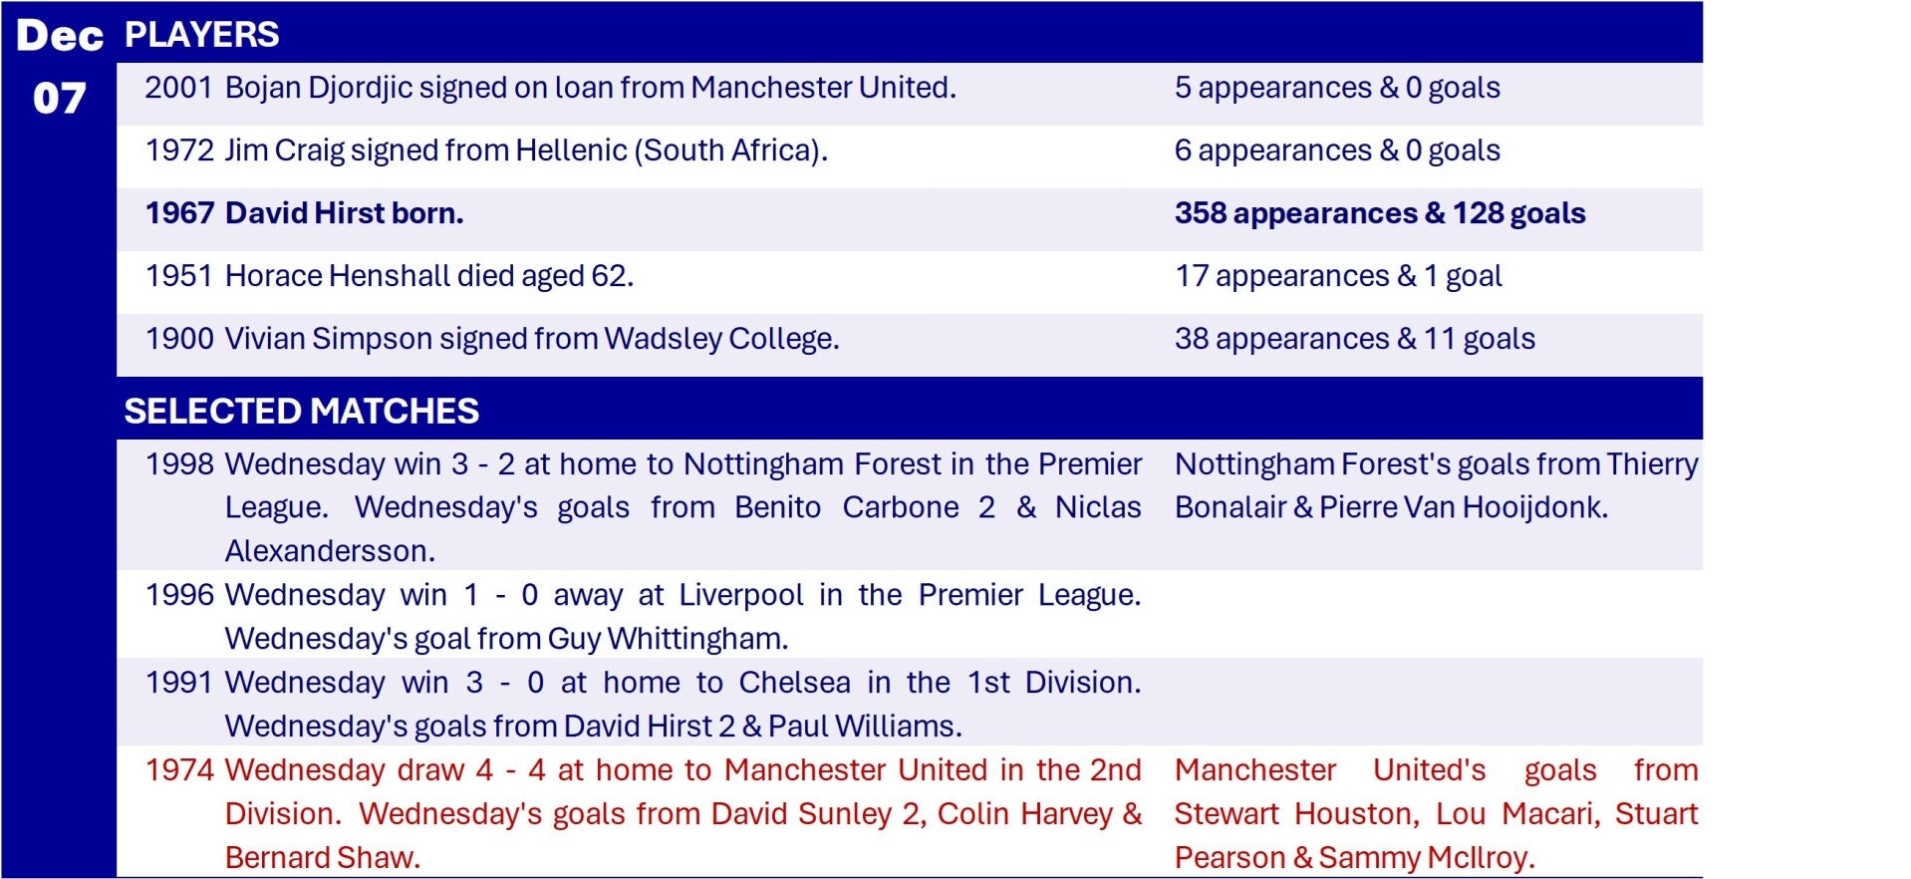Select the 1996 Liverpool away win entry

coord(643,616)
